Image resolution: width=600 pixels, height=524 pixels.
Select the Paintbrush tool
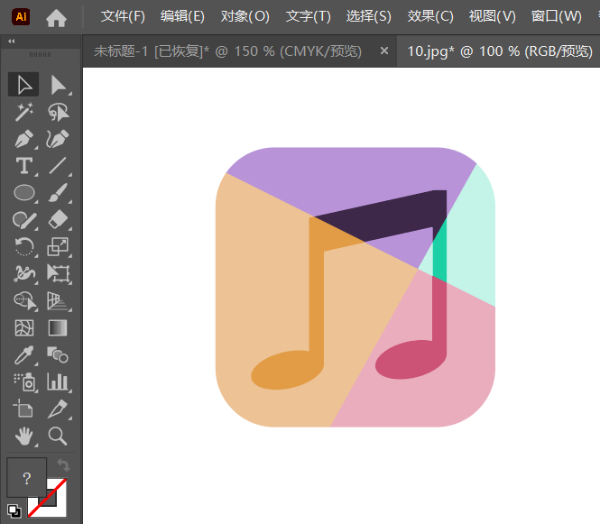coord(59,193)
